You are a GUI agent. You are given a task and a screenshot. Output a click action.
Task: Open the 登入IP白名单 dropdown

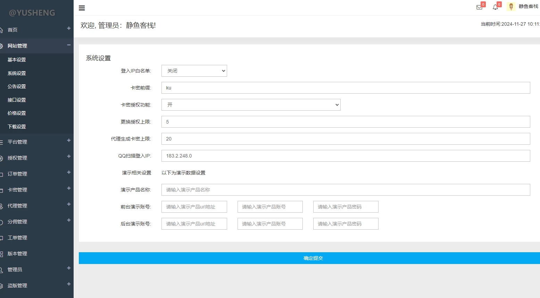pyautogui.click(x=194, y=71)
